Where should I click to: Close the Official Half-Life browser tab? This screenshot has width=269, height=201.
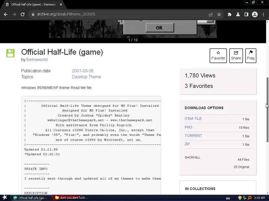pos(61,4)
